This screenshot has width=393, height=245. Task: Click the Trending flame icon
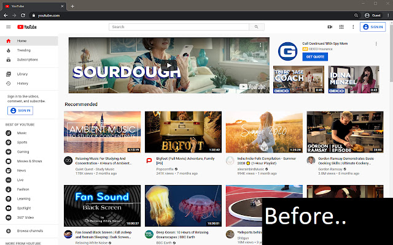8,50
